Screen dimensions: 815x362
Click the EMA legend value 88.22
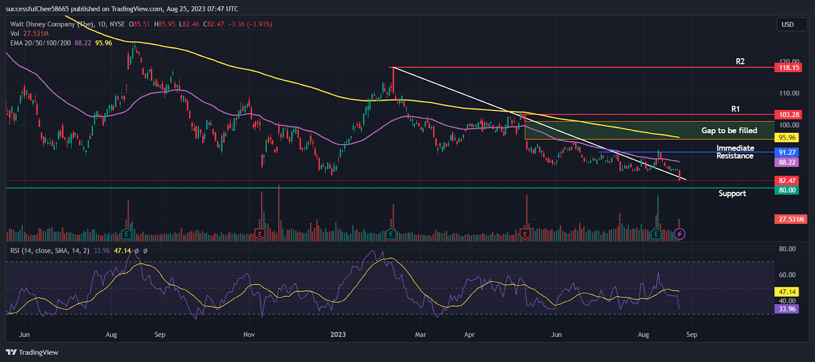pyautogui.click(x=83, y=43)
